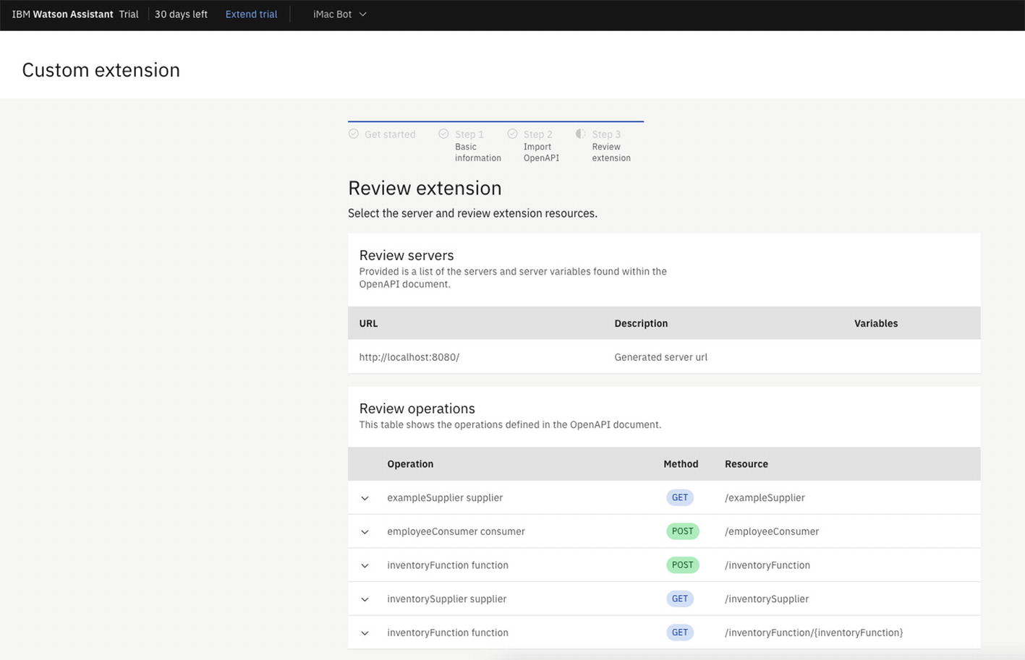
Task: Click the Step 3 in-progress circle icon
Action: (x=580, y=134)
